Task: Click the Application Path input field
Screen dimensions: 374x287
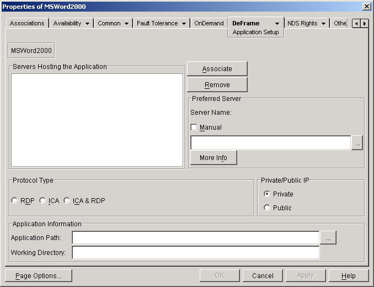Action: pyautogui.click(x=196, y=238)
